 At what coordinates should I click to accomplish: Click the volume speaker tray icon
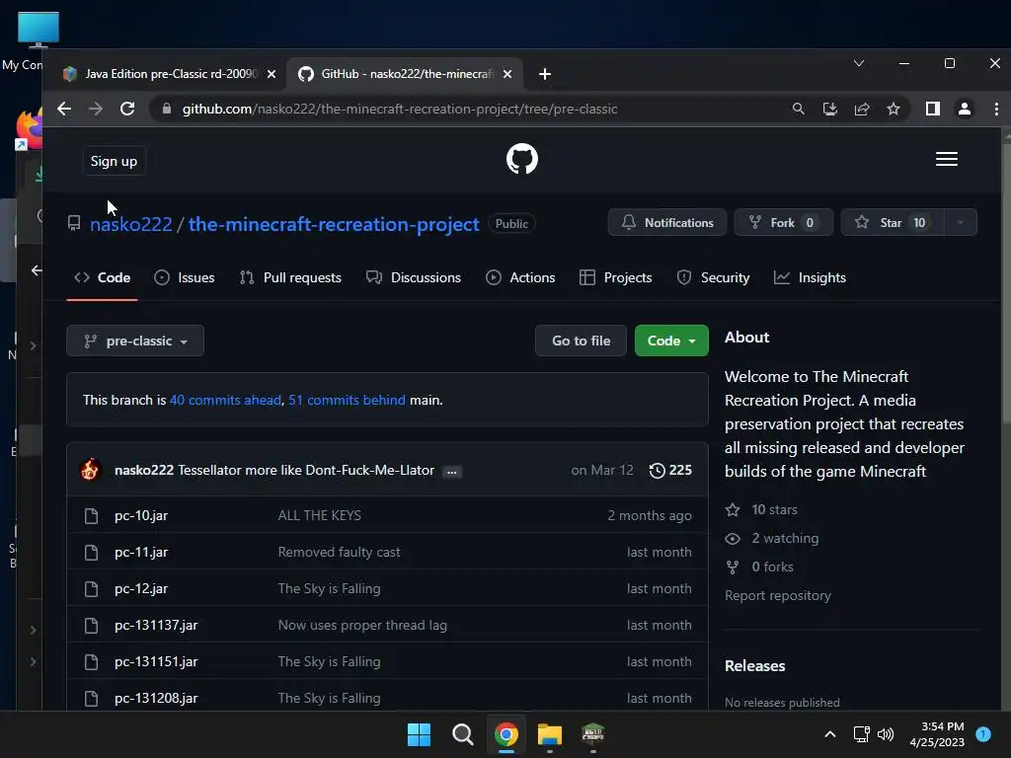click(x=886, y=734)
